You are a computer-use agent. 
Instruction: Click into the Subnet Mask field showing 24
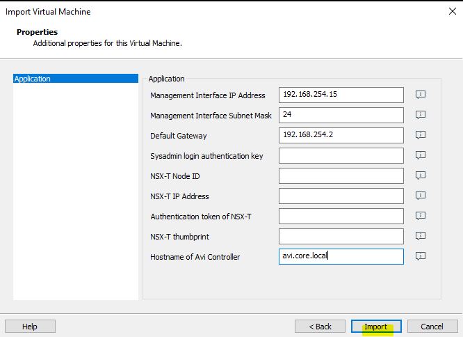point(341,115)
